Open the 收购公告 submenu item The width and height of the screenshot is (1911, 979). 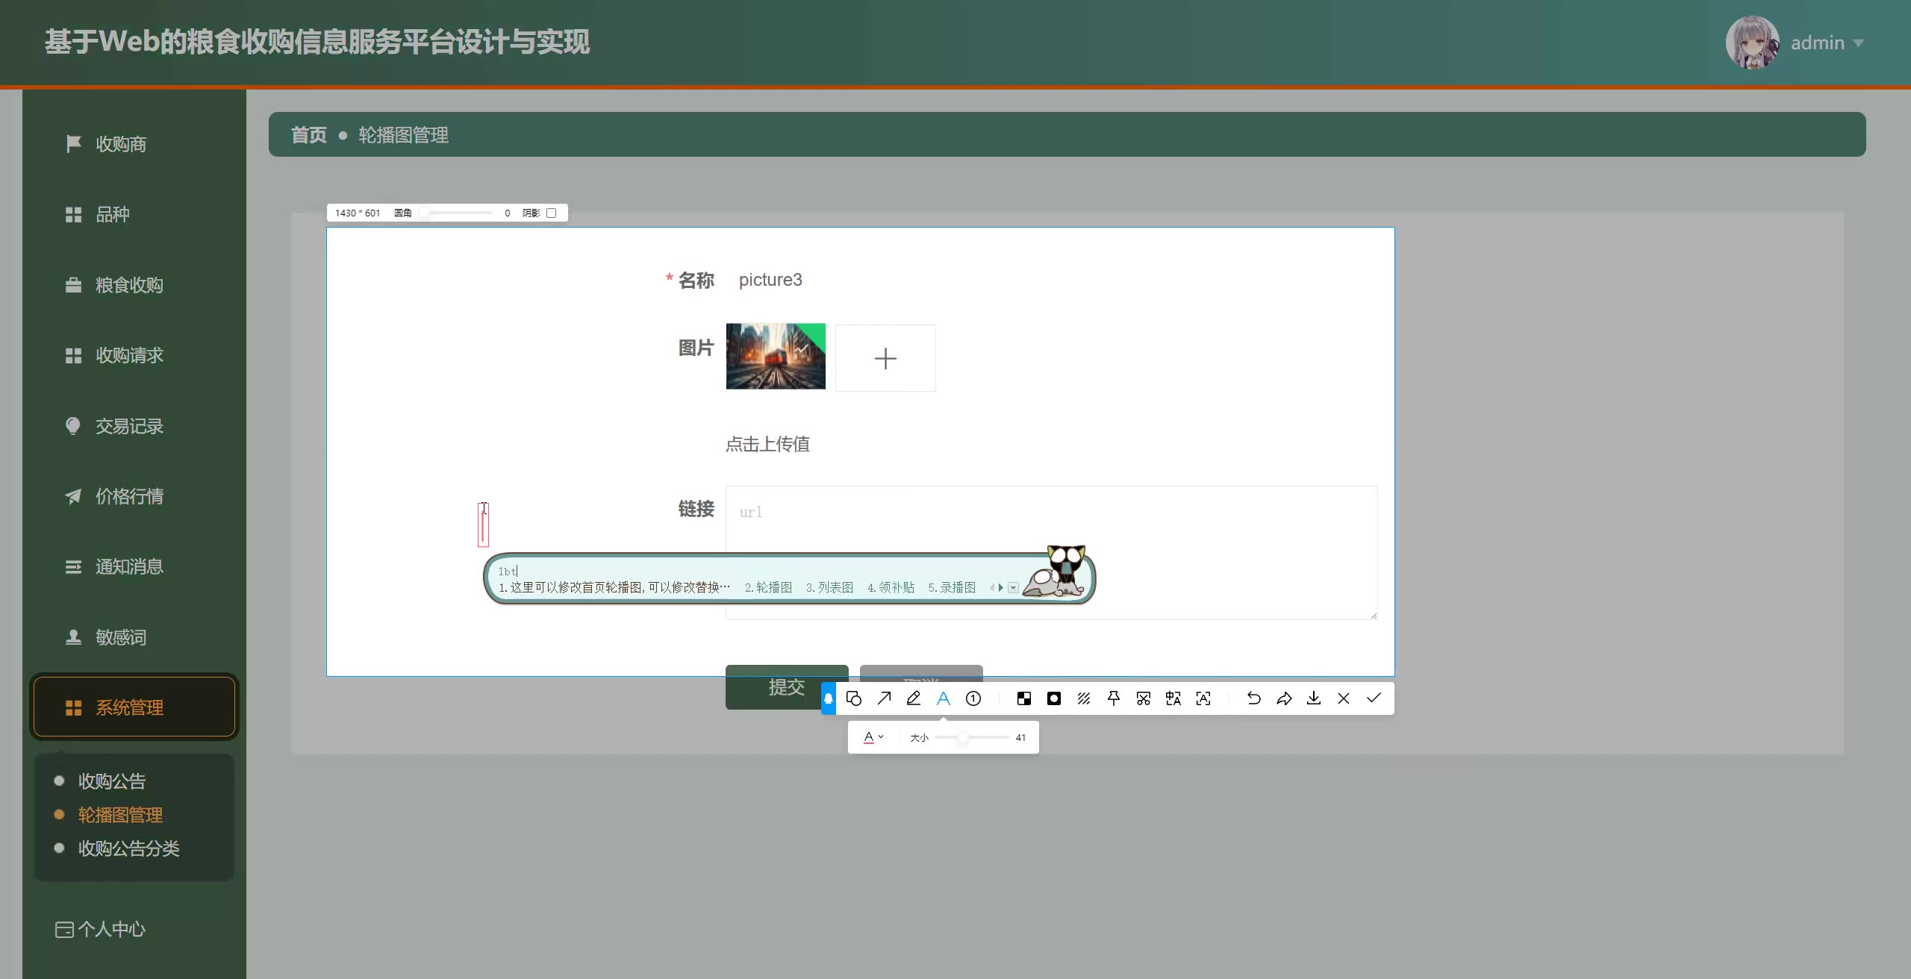[x=112, y=781]
